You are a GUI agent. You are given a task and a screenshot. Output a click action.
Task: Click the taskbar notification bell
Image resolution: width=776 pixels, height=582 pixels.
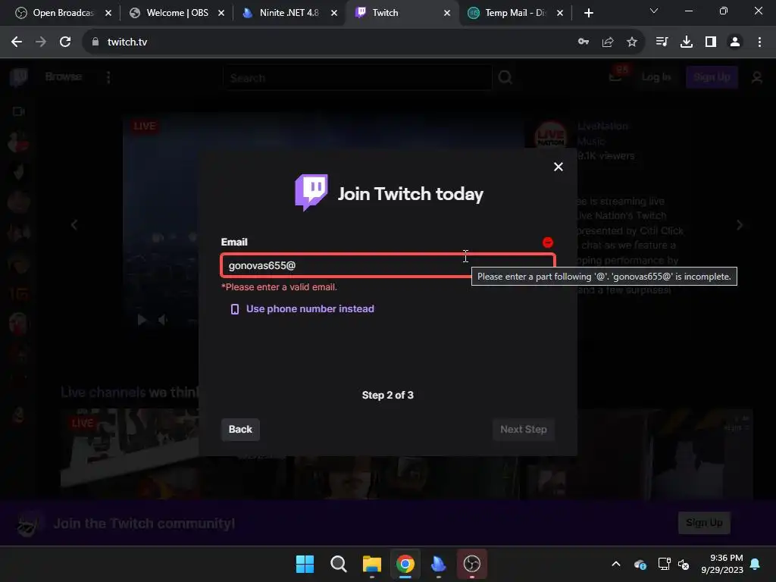coord(756,564)
